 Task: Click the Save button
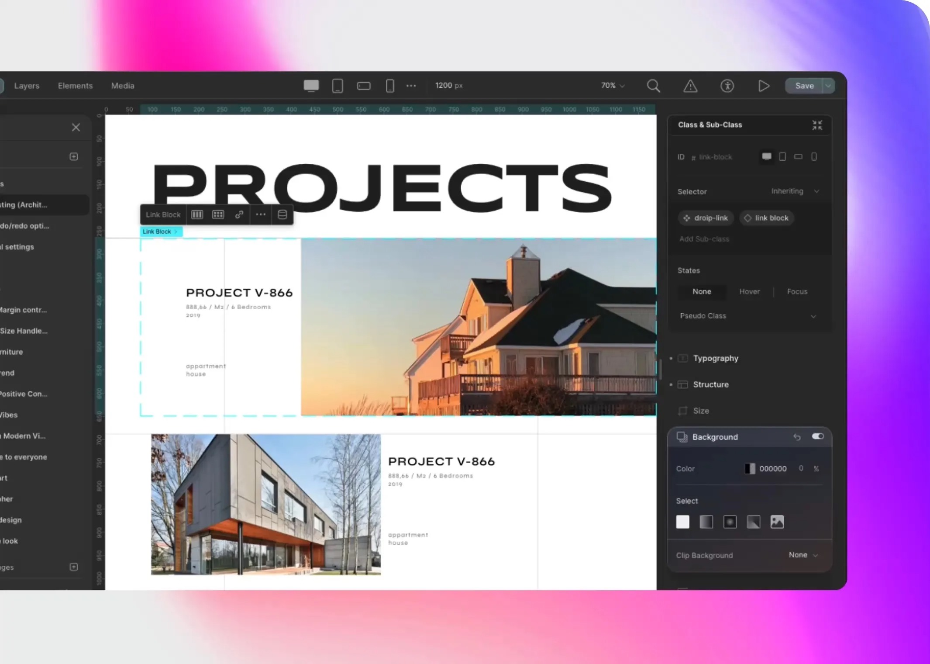click(804, 86)
